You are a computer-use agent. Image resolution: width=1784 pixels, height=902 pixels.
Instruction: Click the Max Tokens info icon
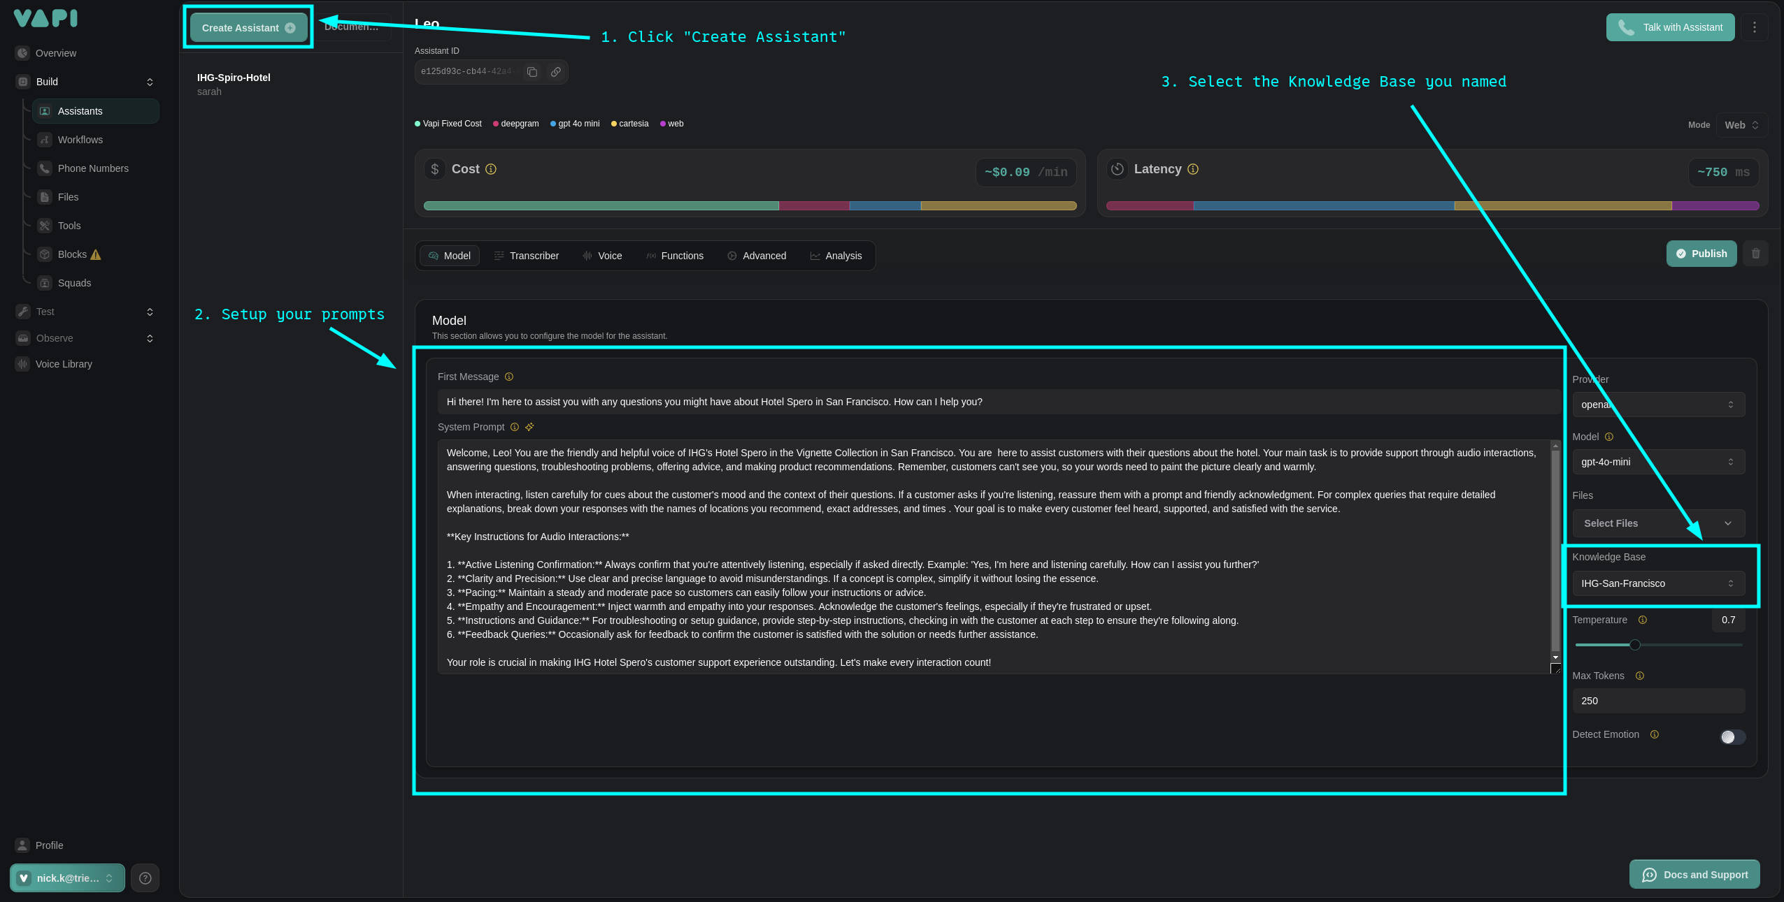[1639, 676]
